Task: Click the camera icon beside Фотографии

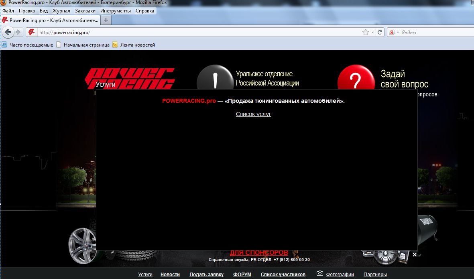Action: 320,273
